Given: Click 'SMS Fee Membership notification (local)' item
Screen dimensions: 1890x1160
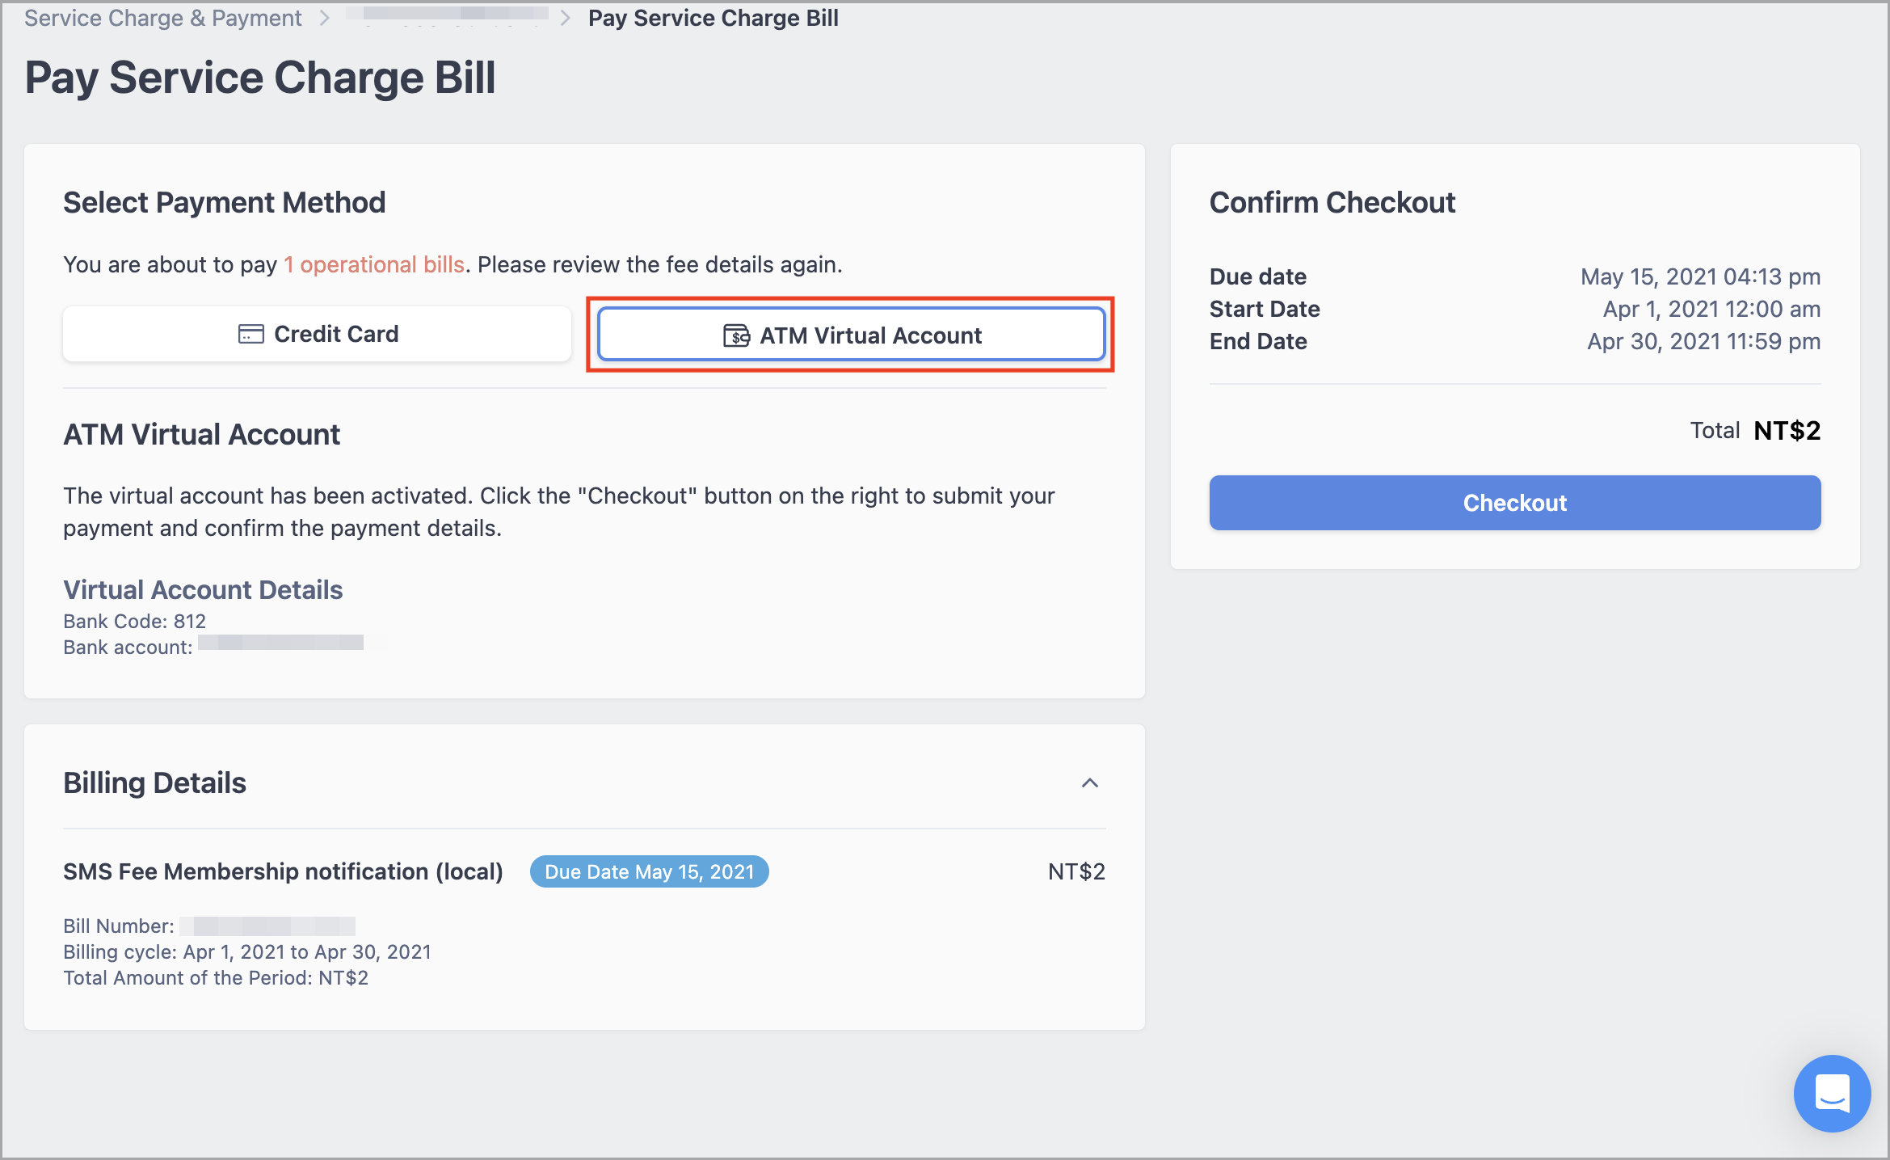Looking at the screenshot, I should (x=283, y=871).
